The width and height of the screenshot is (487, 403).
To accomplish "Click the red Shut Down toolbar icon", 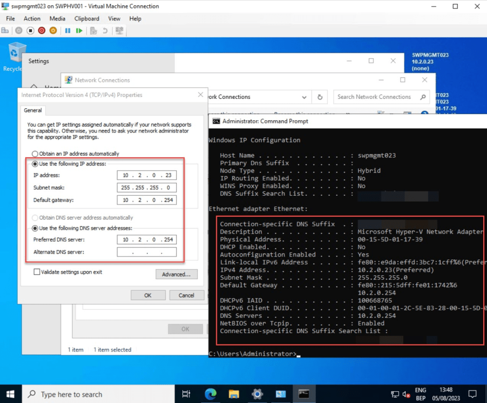I will click(41, 30).
